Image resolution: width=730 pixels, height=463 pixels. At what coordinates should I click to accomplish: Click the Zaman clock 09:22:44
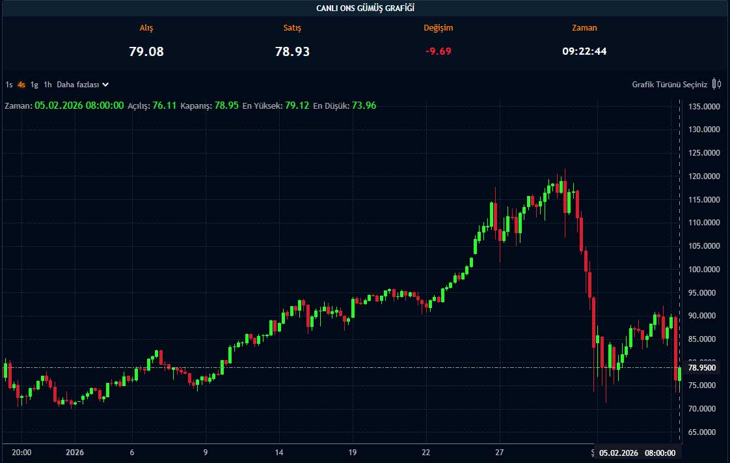click(x=584, y=51)
